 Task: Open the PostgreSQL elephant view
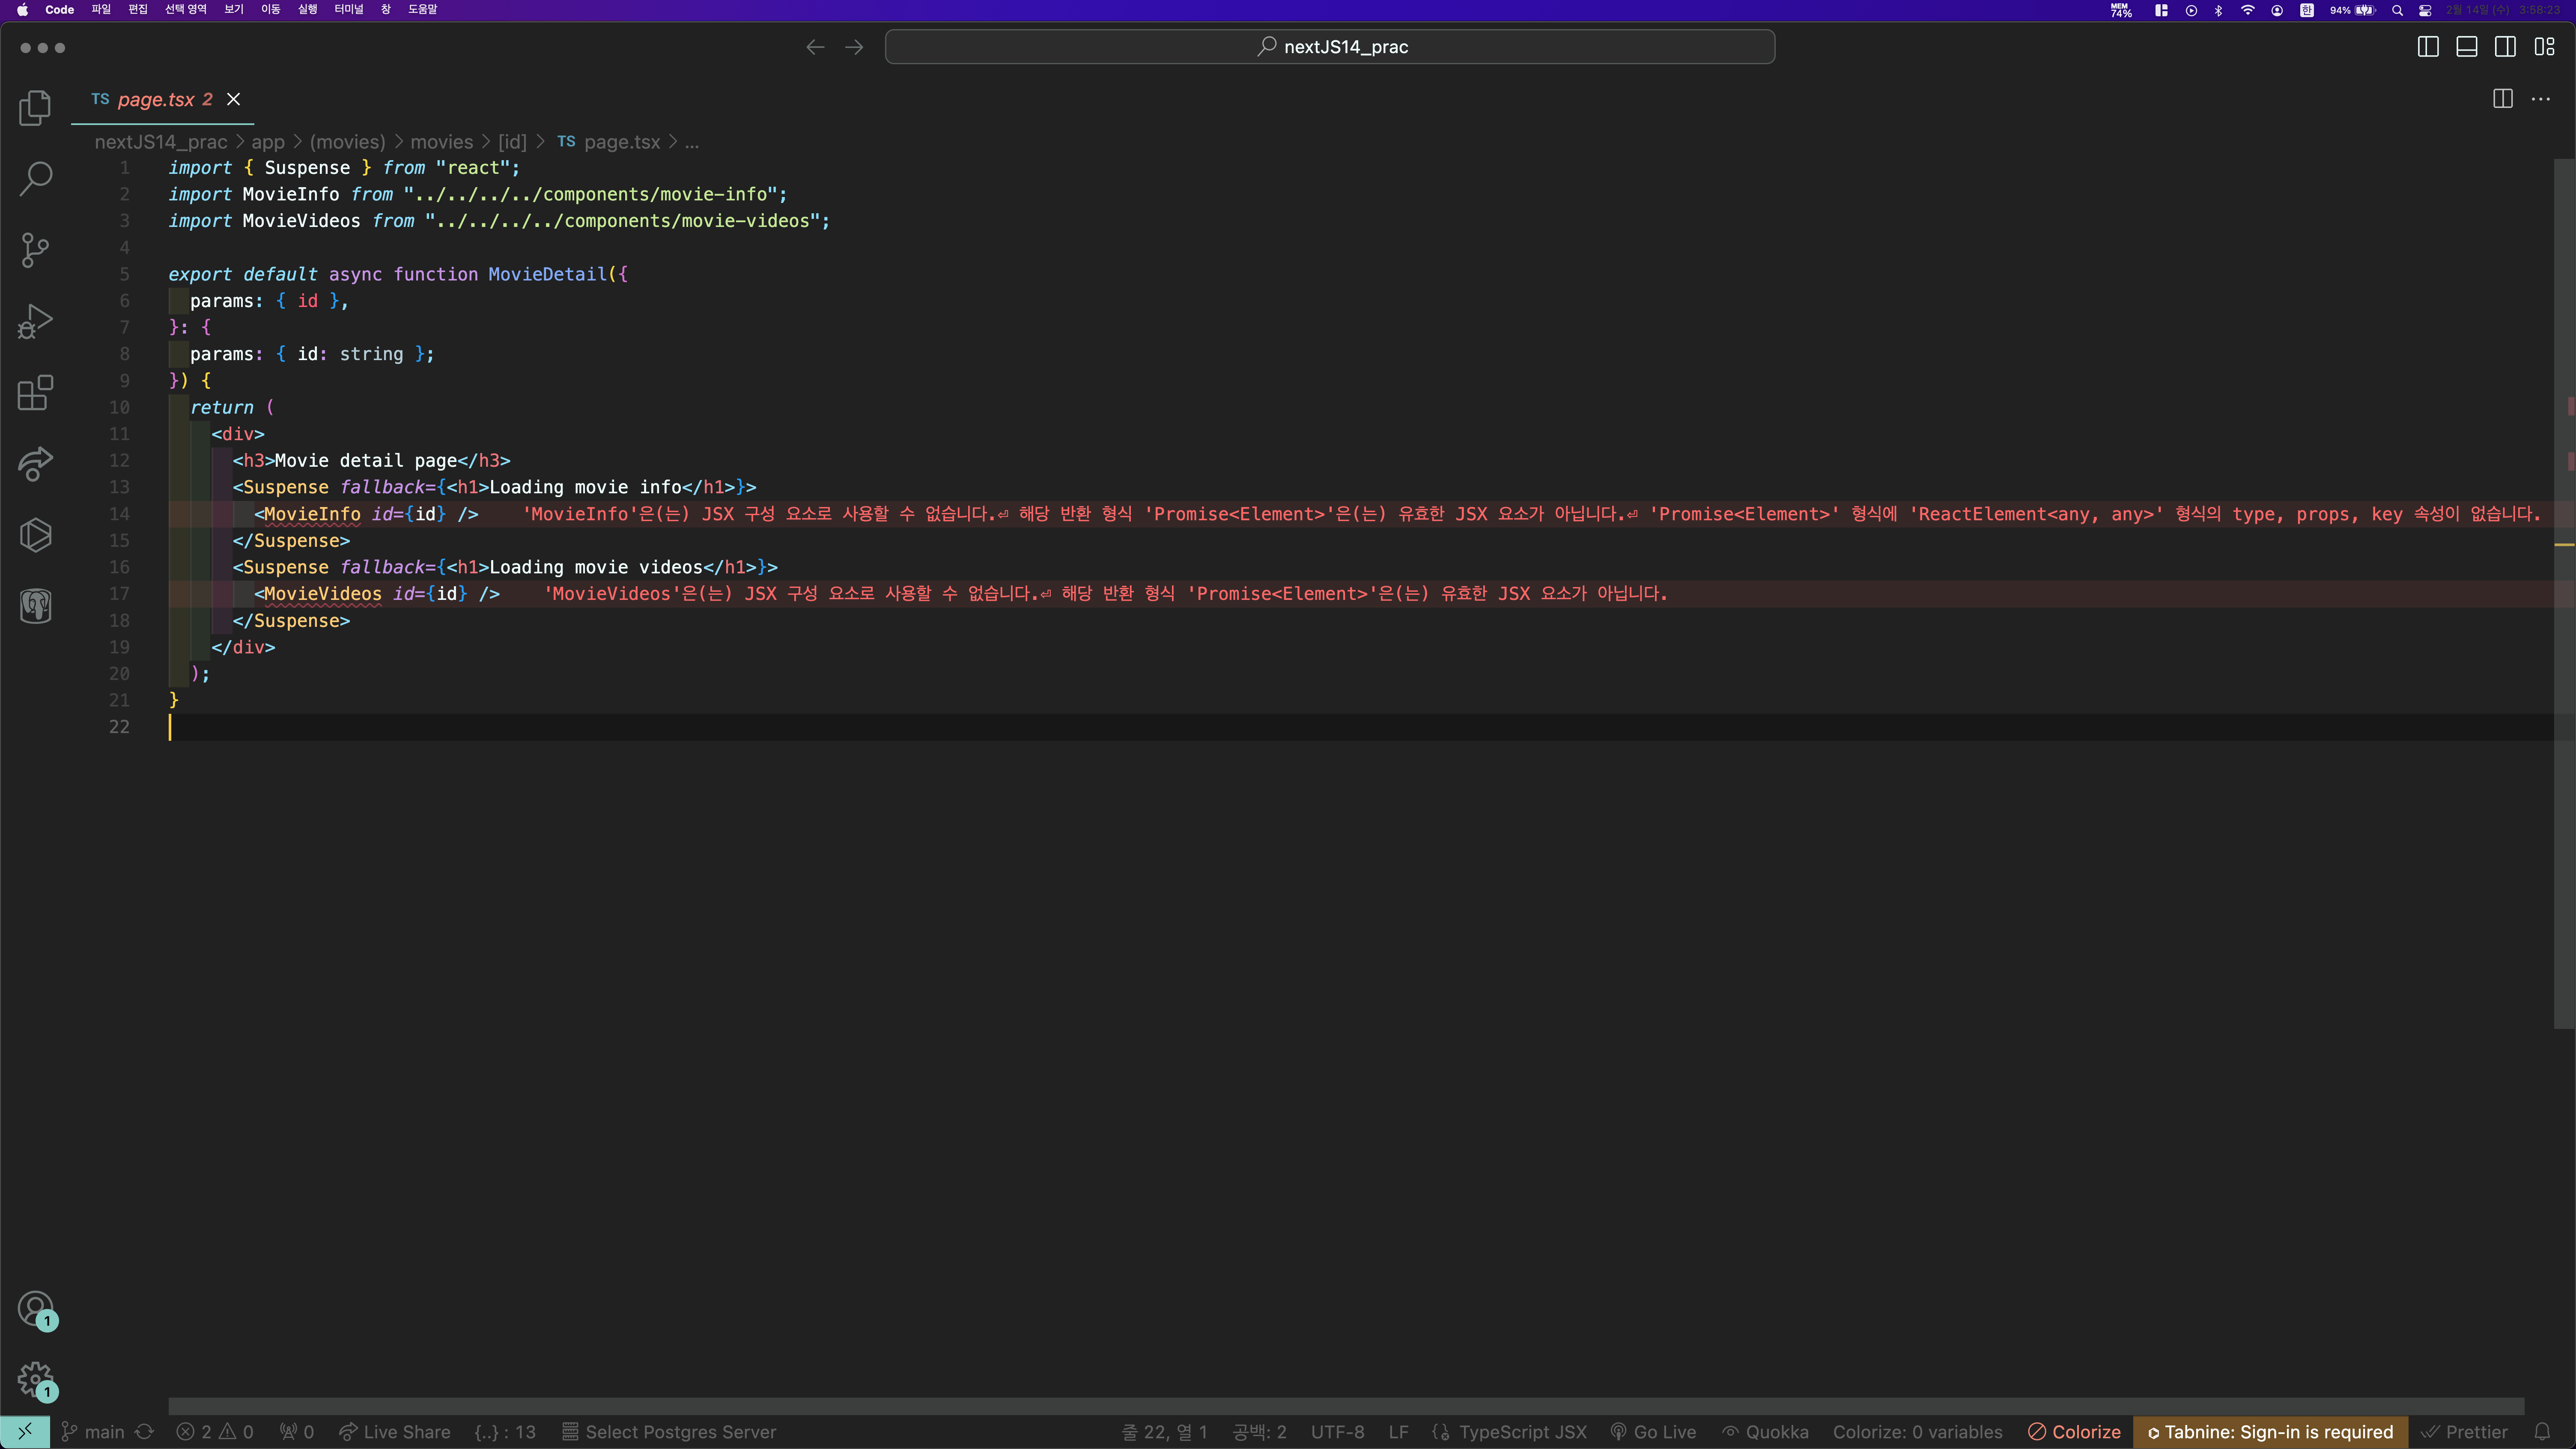coord(35,606)
